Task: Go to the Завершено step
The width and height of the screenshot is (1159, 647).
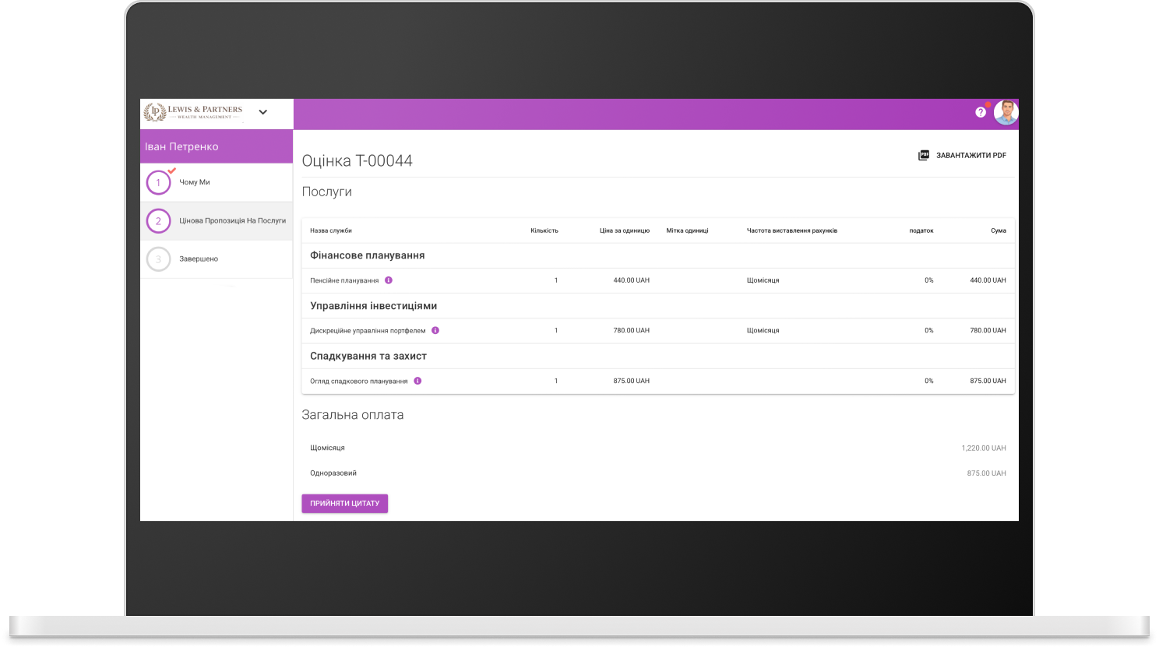Action: tap(199, 259)
